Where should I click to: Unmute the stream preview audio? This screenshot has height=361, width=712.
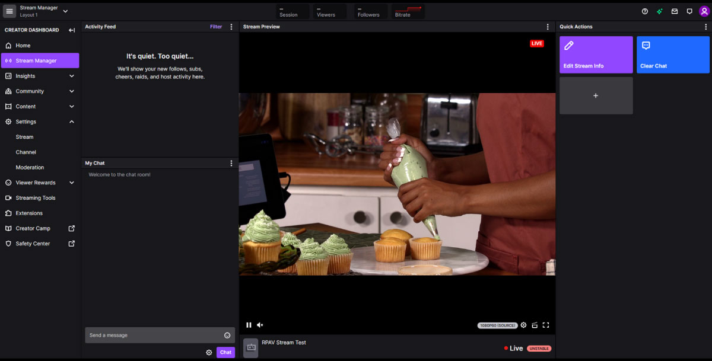tap(260, 325)
